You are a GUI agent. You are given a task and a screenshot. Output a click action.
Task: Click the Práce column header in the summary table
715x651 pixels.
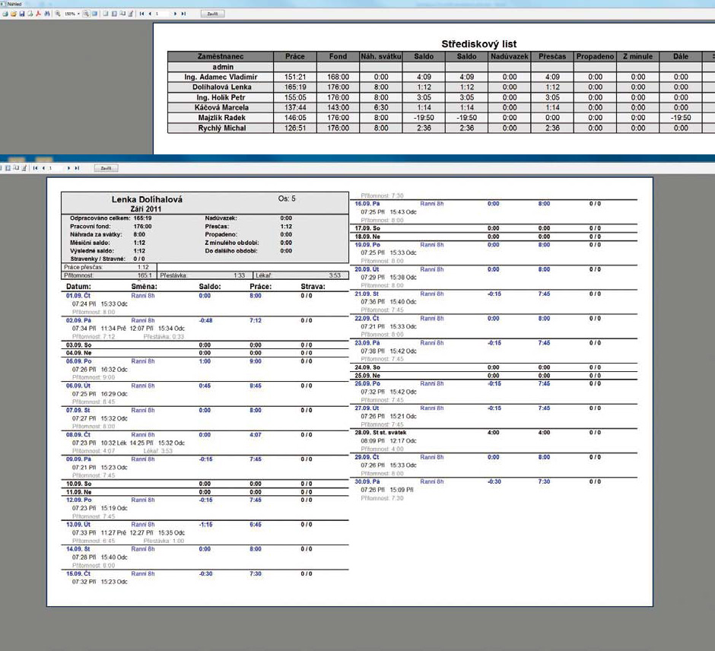coord(295,56)
